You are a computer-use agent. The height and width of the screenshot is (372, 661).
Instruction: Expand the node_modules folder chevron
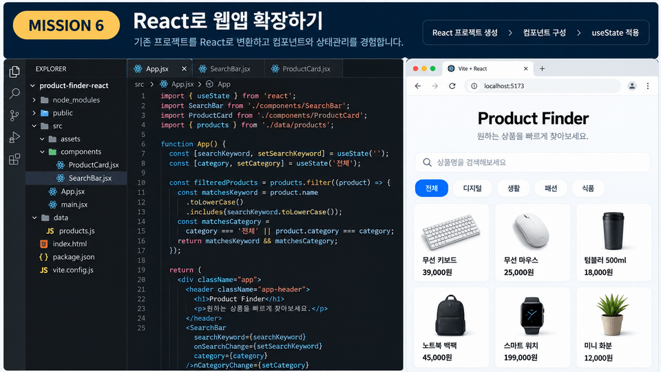coord(34,100)
